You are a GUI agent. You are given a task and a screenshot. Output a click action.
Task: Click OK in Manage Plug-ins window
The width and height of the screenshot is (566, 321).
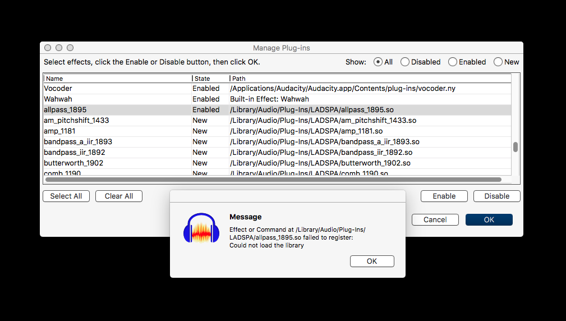[489, 219]
